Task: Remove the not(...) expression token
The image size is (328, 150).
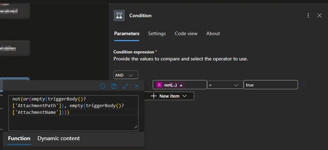Action: tap(181, 85)
